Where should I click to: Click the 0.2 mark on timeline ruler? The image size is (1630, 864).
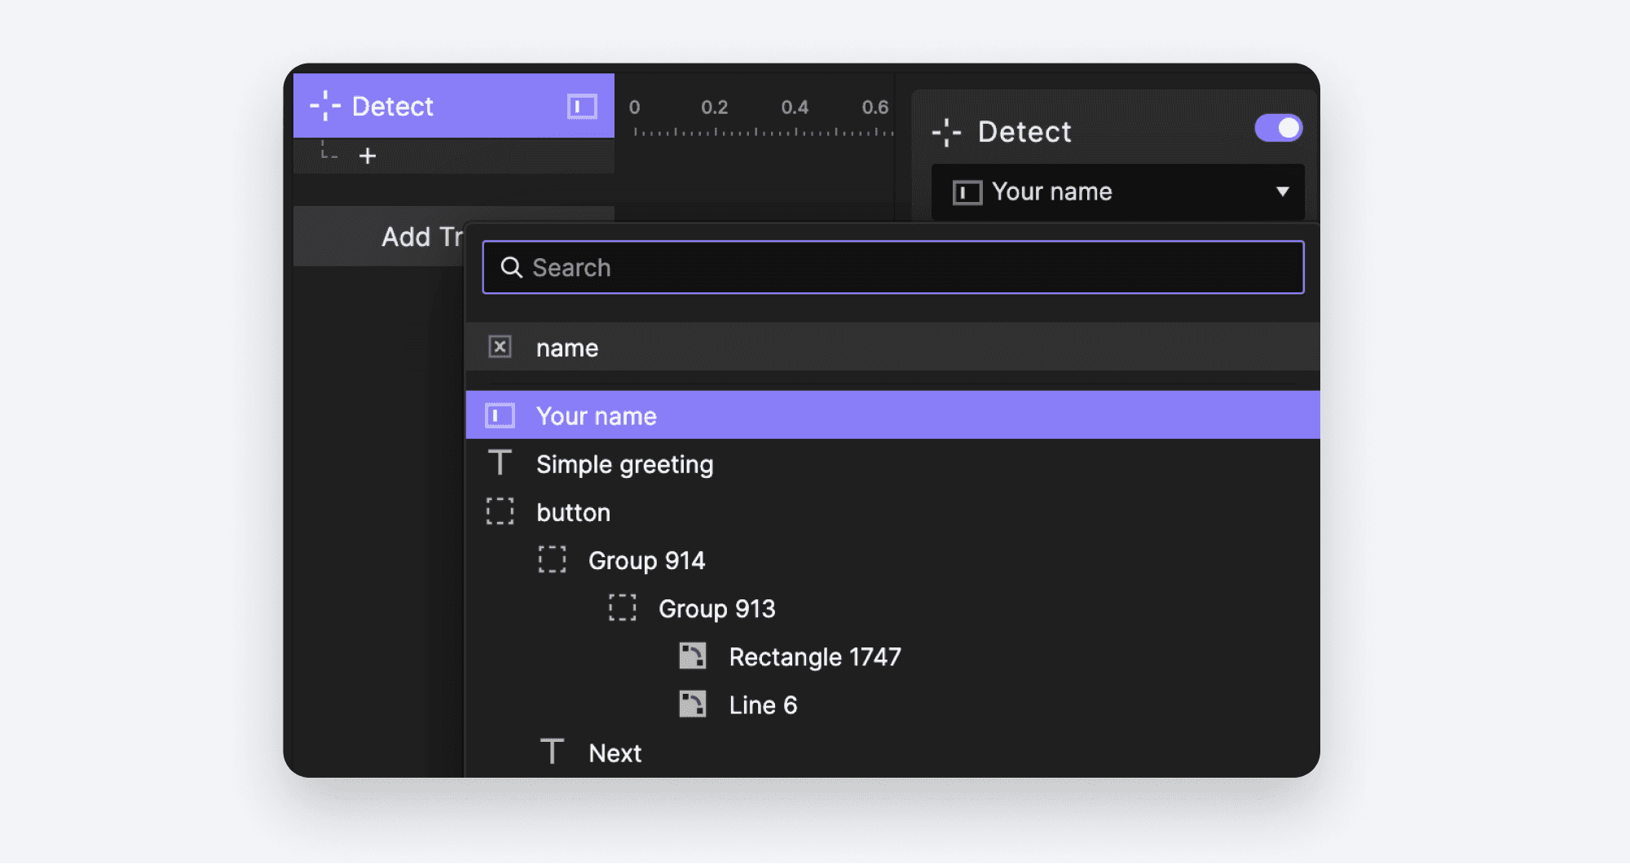tap(714, 107)
